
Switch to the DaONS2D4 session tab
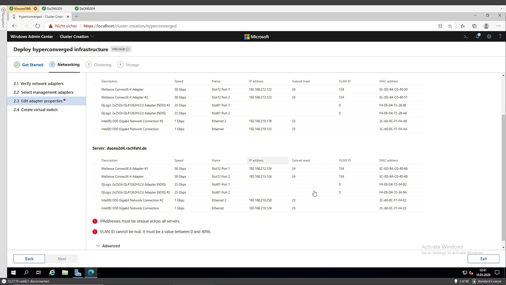(85, 8)
